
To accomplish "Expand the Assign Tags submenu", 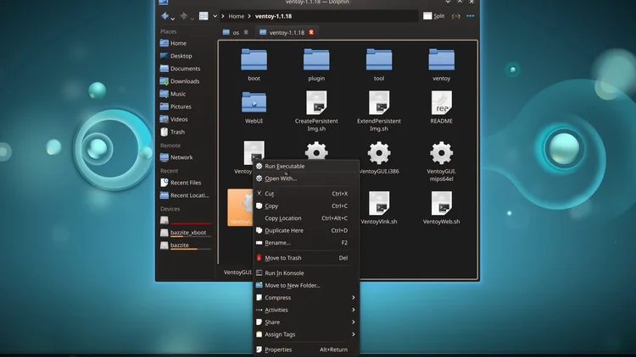I will 306,334.
